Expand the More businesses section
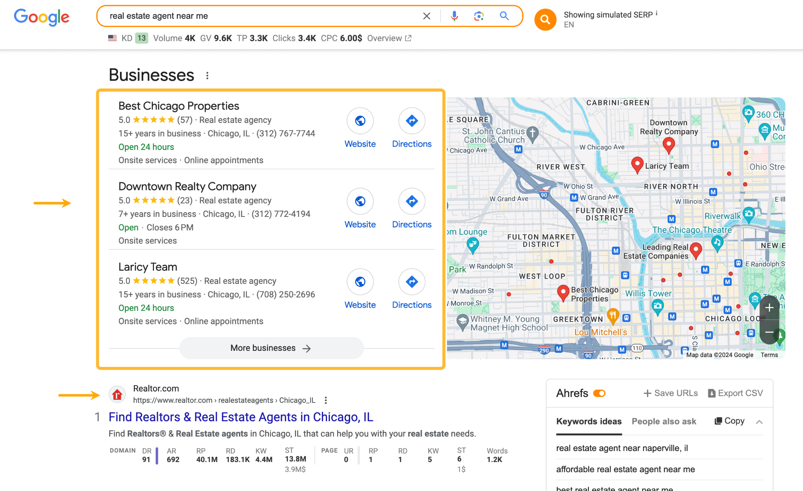This screenshot has width=803, height=491. click(270, 348)
